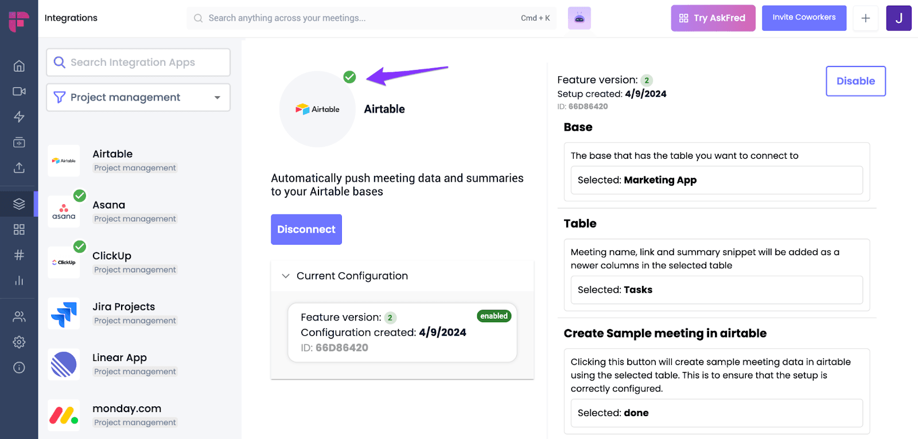The height and width of the screenshot is (439, 918).
Task: Open the lightning bolt icon in sidebar
Action: tap(19, 117)
